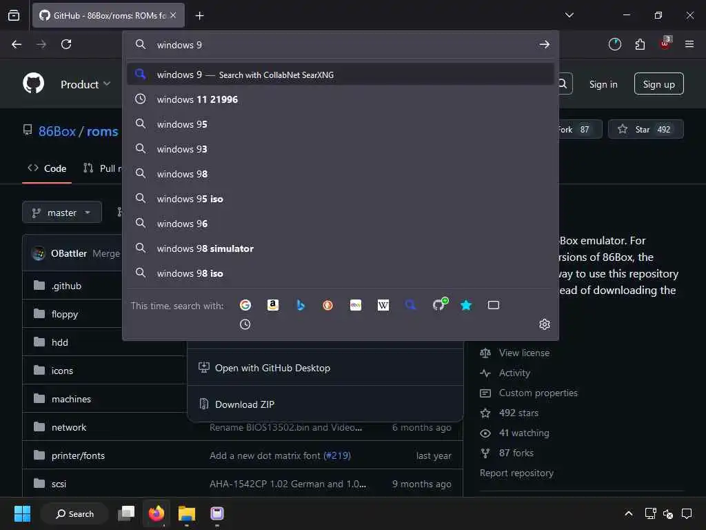Select suggestion windows 9 Search with SearXNG
The image size is (706, 530).
point(341,75)
